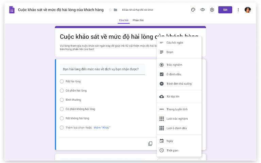
Task: Click the thêm "Khác" link
Action: tap(102, 128)
